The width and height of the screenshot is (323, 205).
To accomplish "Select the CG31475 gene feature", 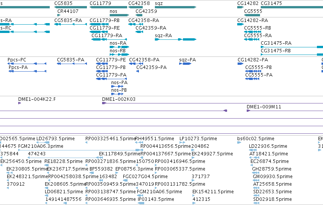I will 292,7.
